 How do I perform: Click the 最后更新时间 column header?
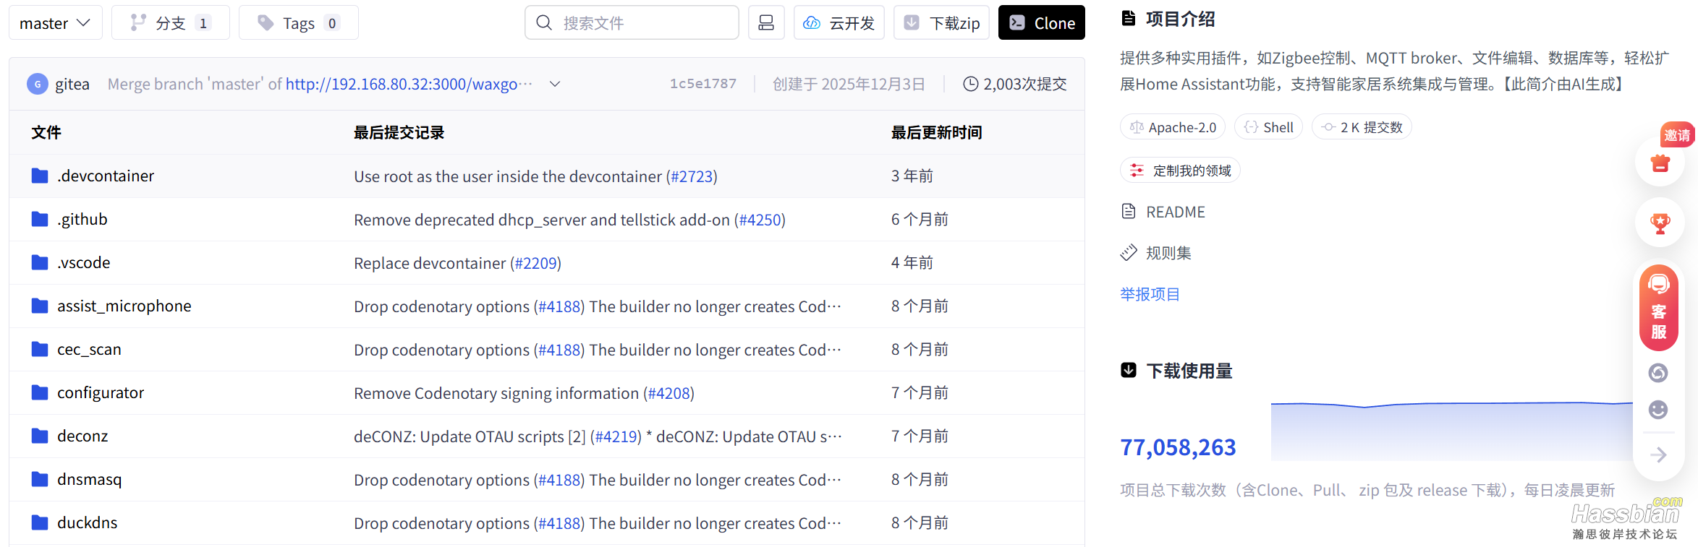point(936,132)
